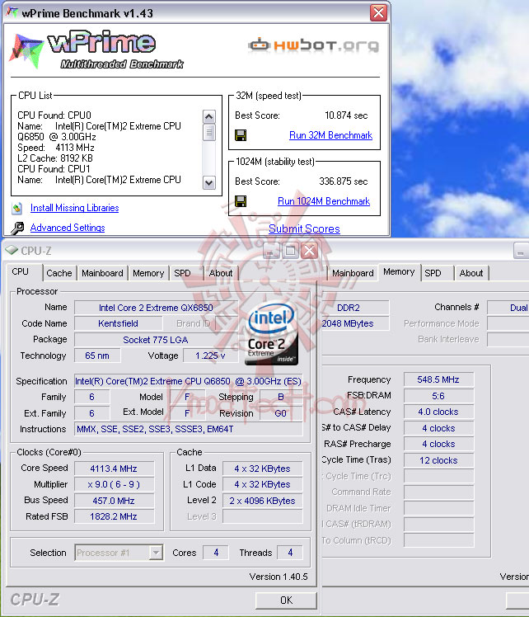
Task: Switch to the Cache tab in CPU-Z
Action: (x=59, y=273)
